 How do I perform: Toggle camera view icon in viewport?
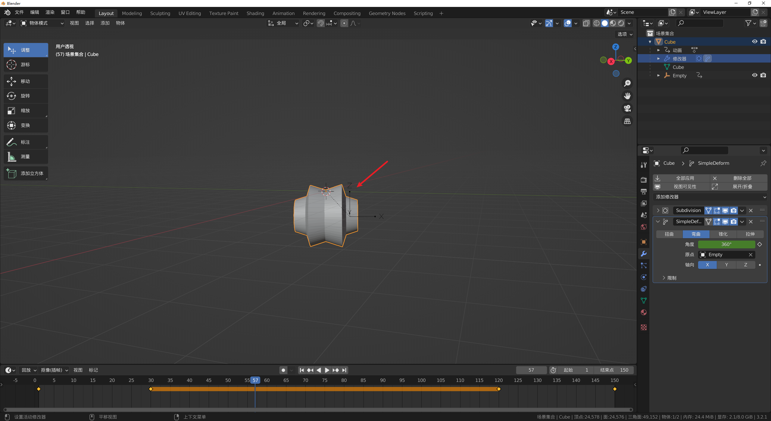[627, 109]
